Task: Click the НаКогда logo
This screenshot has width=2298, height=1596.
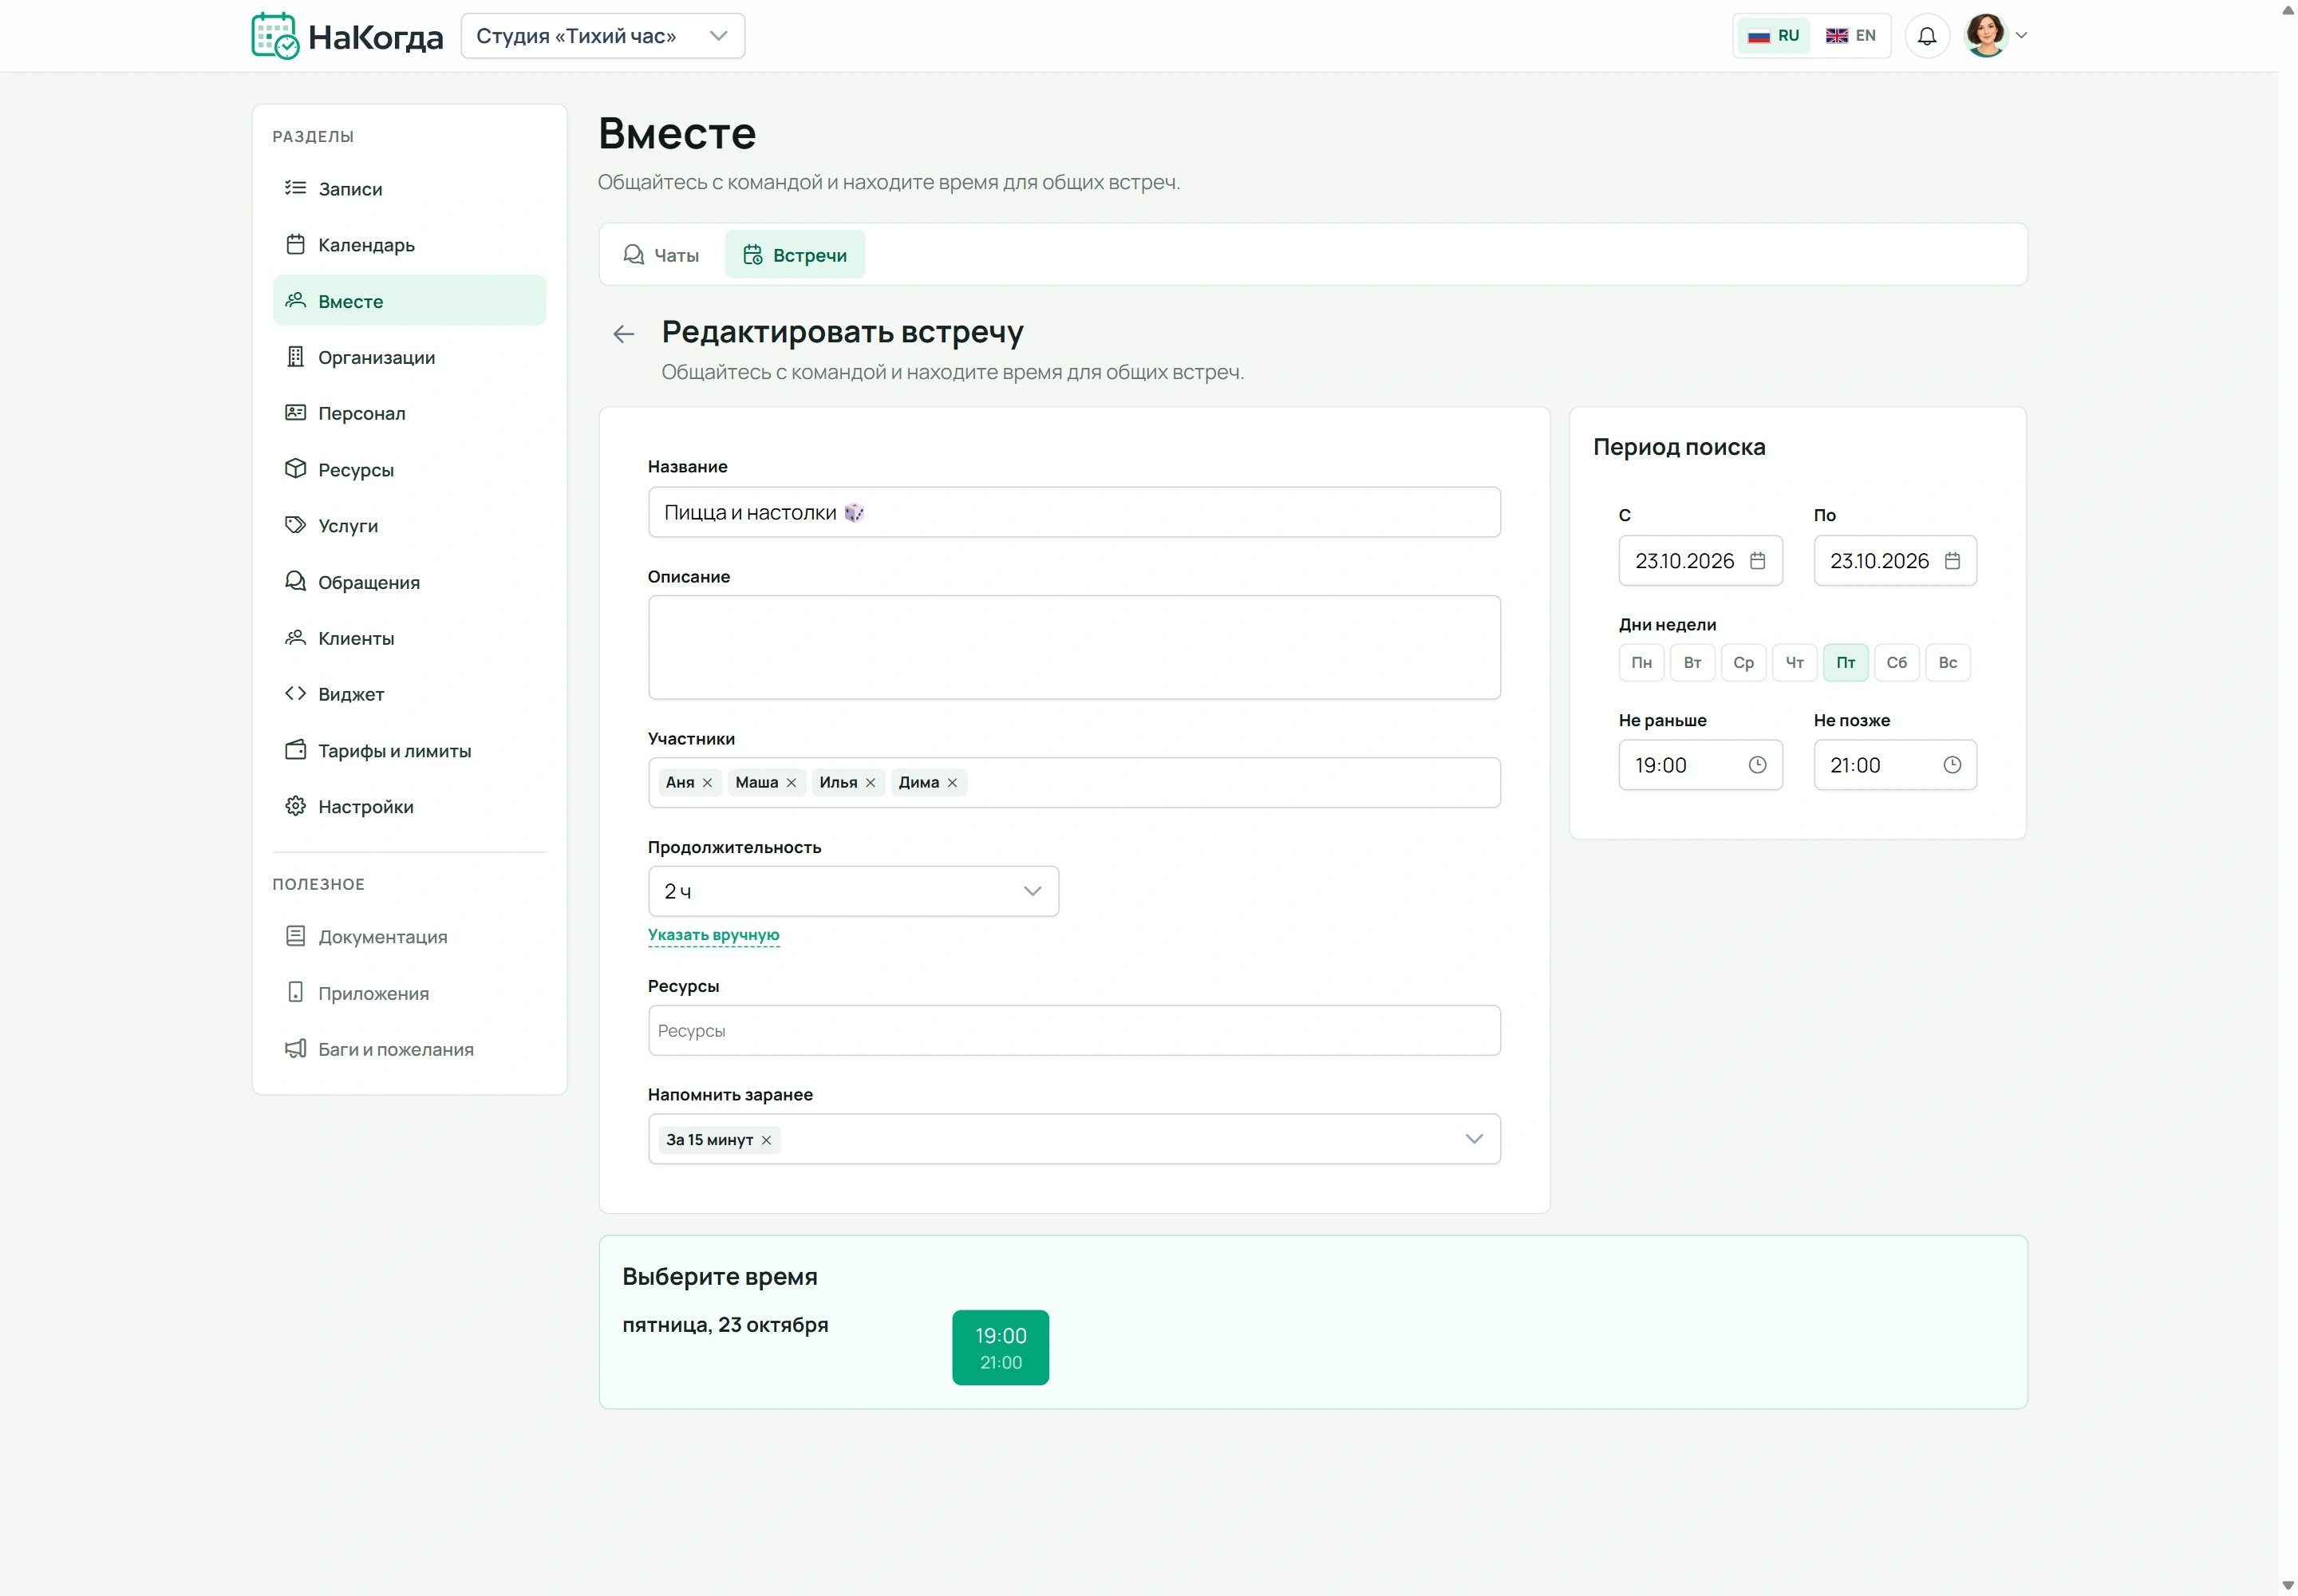Action: [x=347, y=36]
